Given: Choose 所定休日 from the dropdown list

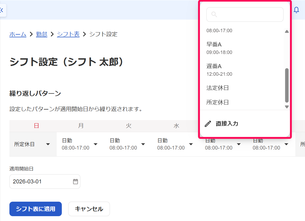Looking at the screenshot, I should 242,102.
